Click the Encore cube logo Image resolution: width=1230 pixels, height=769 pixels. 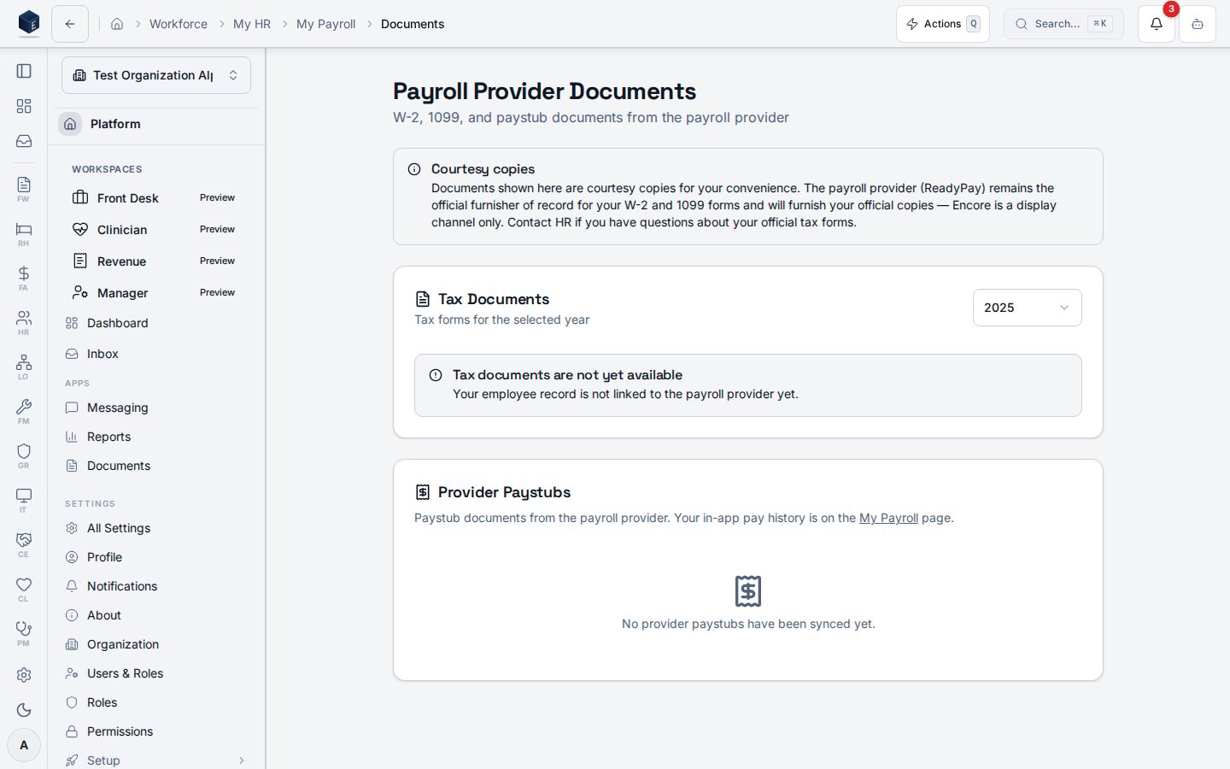pyautogui.click(x=29, y=23)
